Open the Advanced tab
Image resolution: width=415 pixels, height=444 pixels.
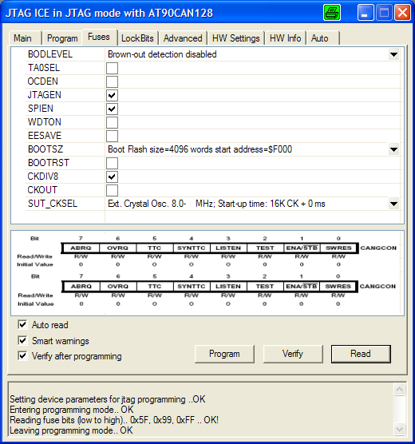(x=183, y=38)
